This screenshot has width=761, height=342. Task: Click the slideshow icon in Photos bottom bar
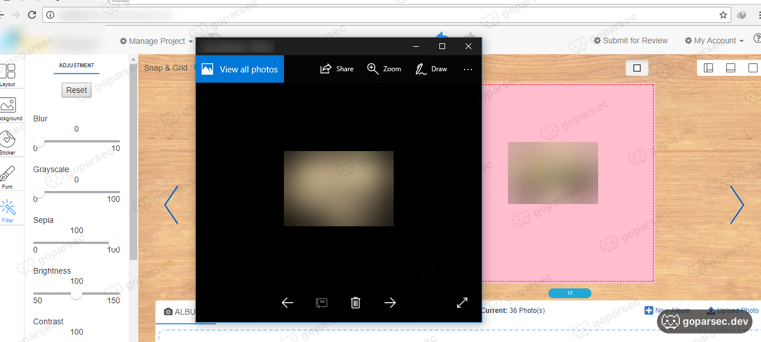(x=322, y=303)
